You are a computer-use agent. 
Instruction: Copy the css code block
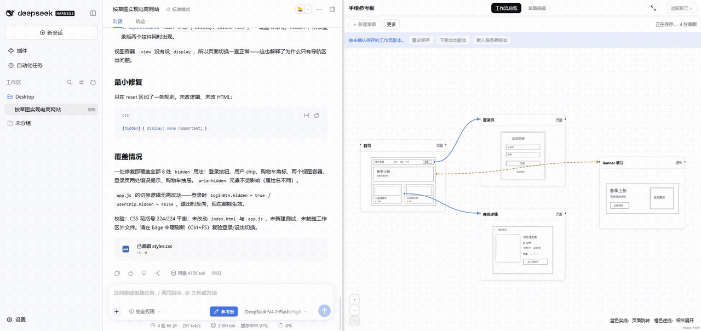[317, 115]
